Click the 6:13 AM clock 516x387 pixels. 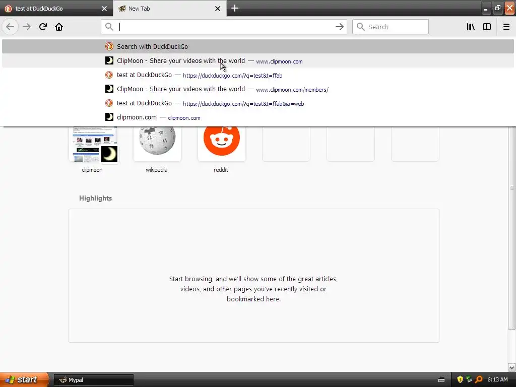[x=497, y=379]
